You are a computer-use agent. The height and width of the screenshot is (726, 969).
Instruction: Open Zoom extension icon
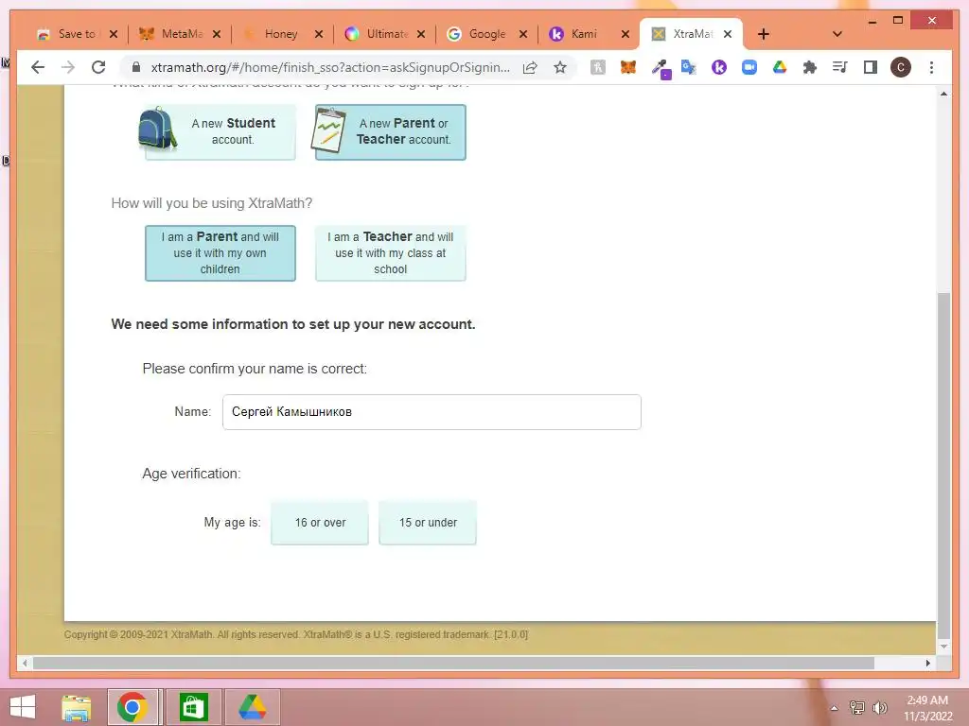(749, 67)
